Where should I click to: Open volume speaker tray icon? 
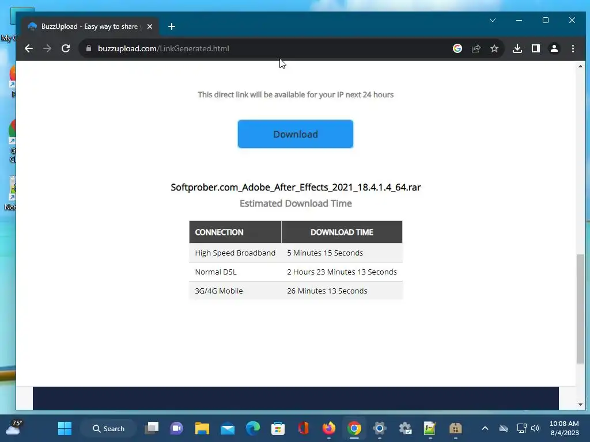[x=535, y=428]
